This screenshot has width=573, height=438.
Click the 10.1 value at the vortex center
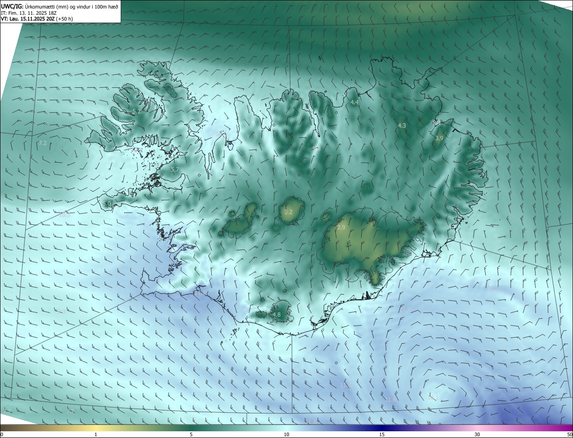[x=433, y=397]
